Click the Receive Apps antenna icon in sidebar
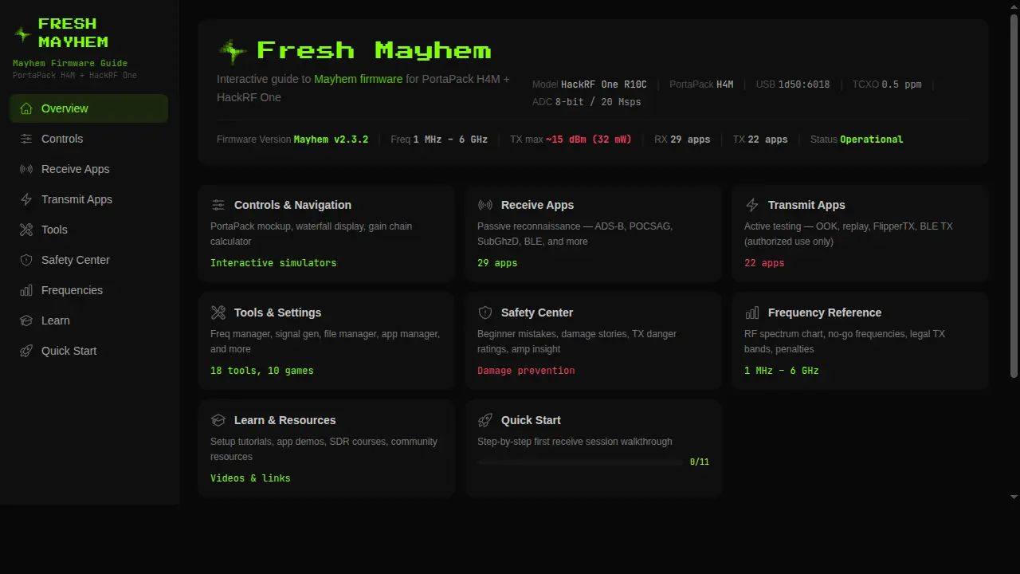The width and height of the screenshot is (1020, 574). coord(25,169)
